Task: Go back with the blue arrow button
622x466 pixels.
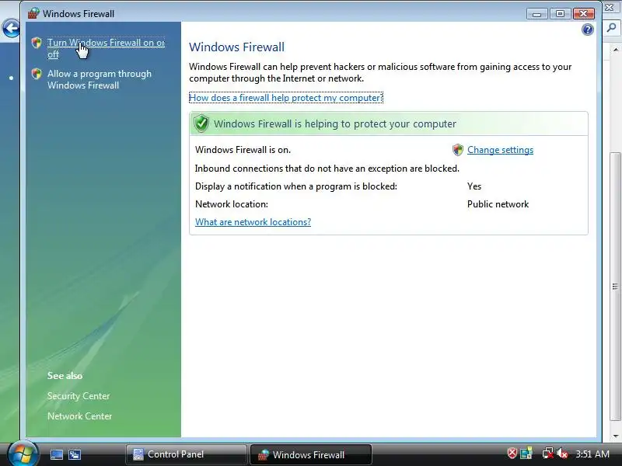Action: click(x=11, y=29)
